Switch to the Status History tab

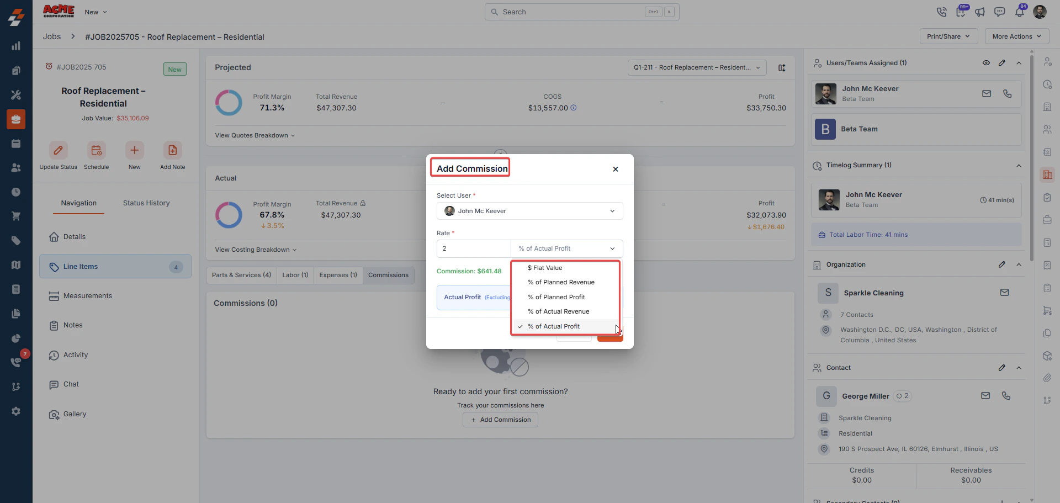[x=146, y=203]
